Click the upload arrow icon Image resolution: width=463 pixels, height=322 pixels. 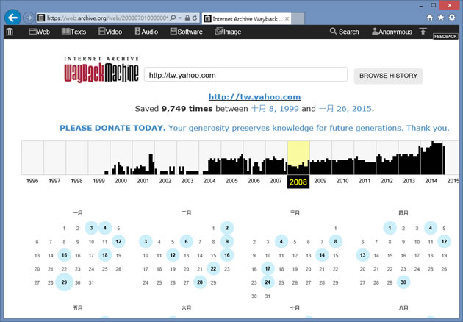coord(423,31)
